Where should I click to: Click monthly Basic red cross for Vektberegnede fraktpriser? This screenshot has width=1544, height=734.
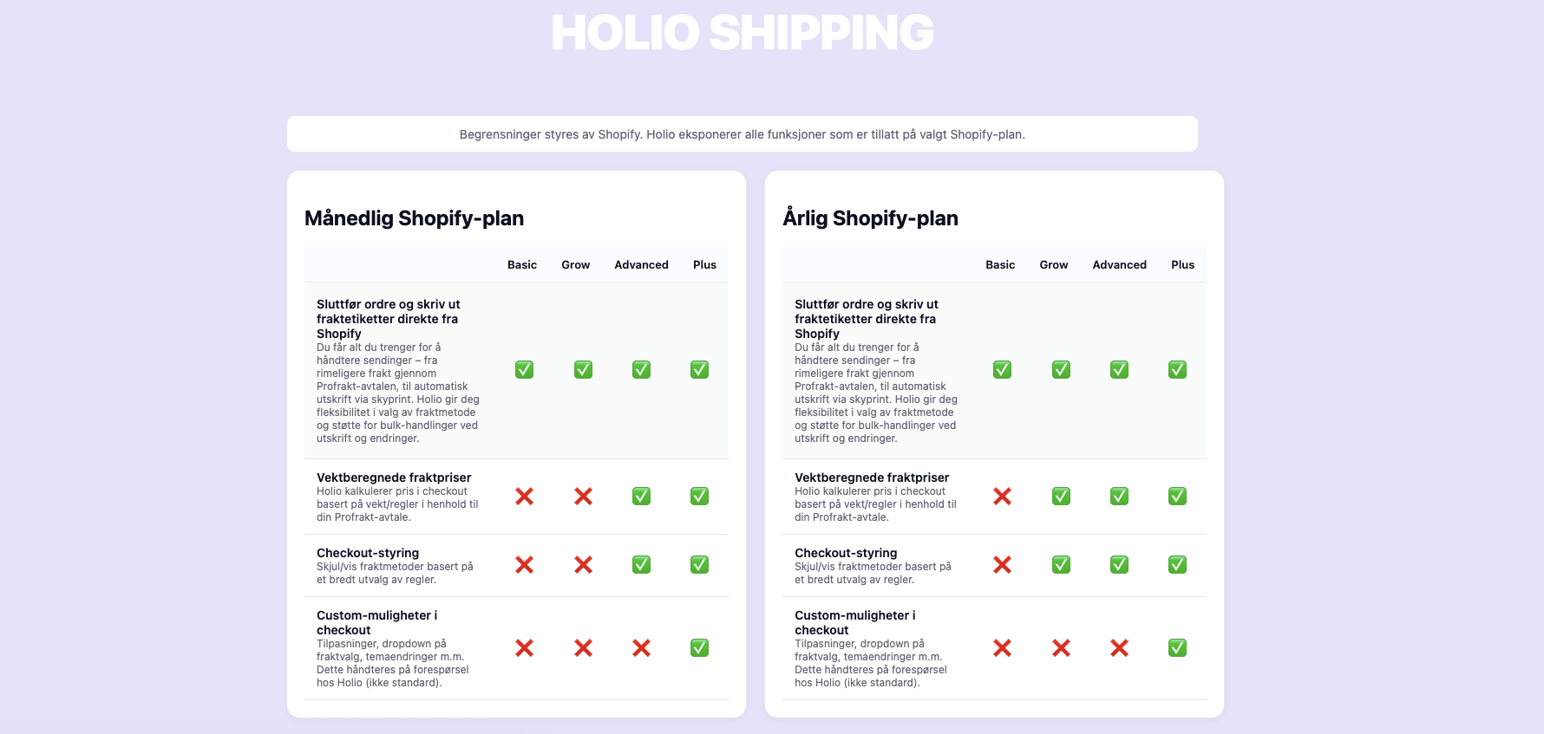(x=524, y=497)
